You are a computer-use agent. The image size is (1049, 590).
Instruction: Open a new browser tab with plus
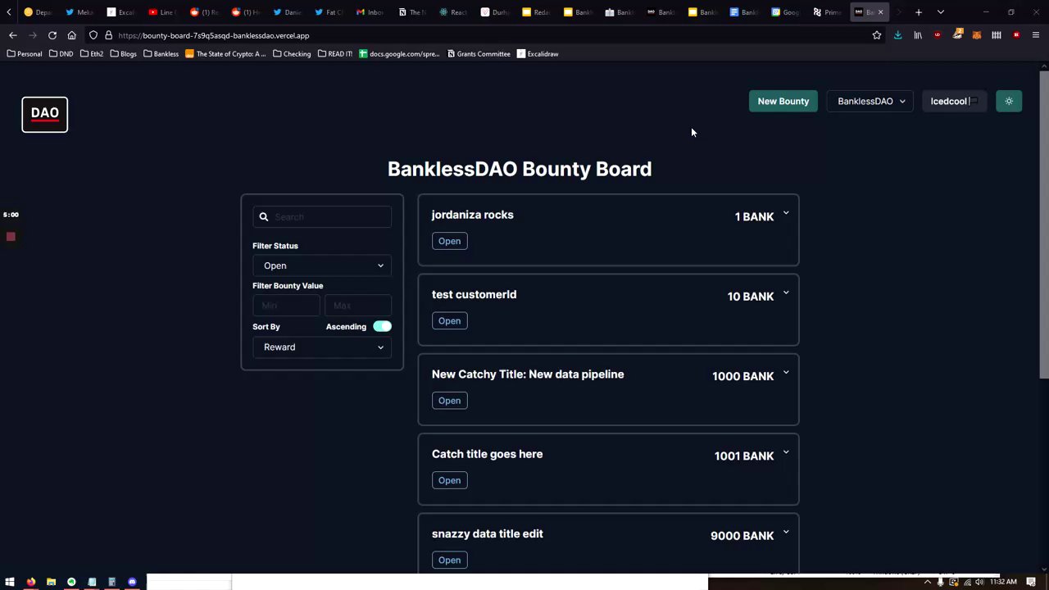[x=919, y=12]
